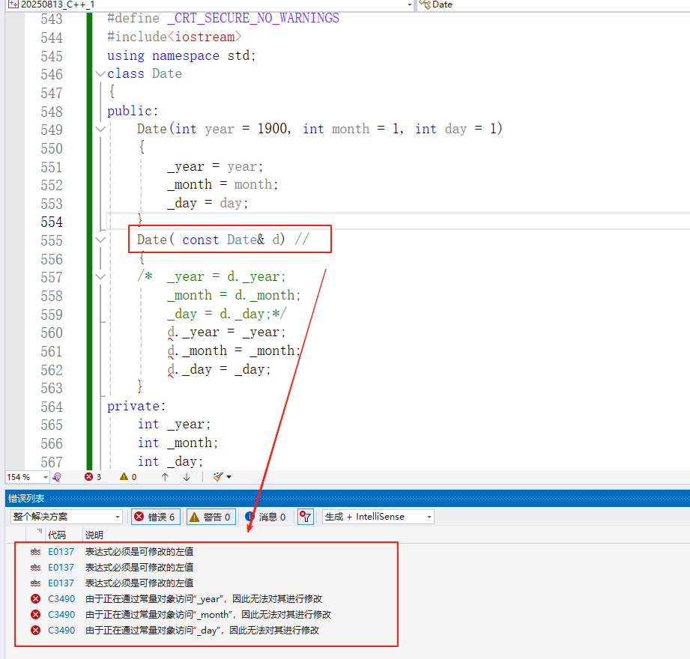Open the 整个解决方案 scope dropdown
The width and height of the screenshot is (690, 659).
(66, 517)
